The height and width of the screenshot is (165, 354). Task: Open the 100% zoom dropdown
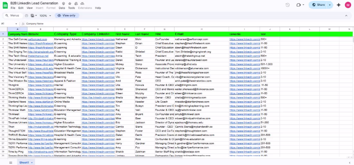point(45,15)
